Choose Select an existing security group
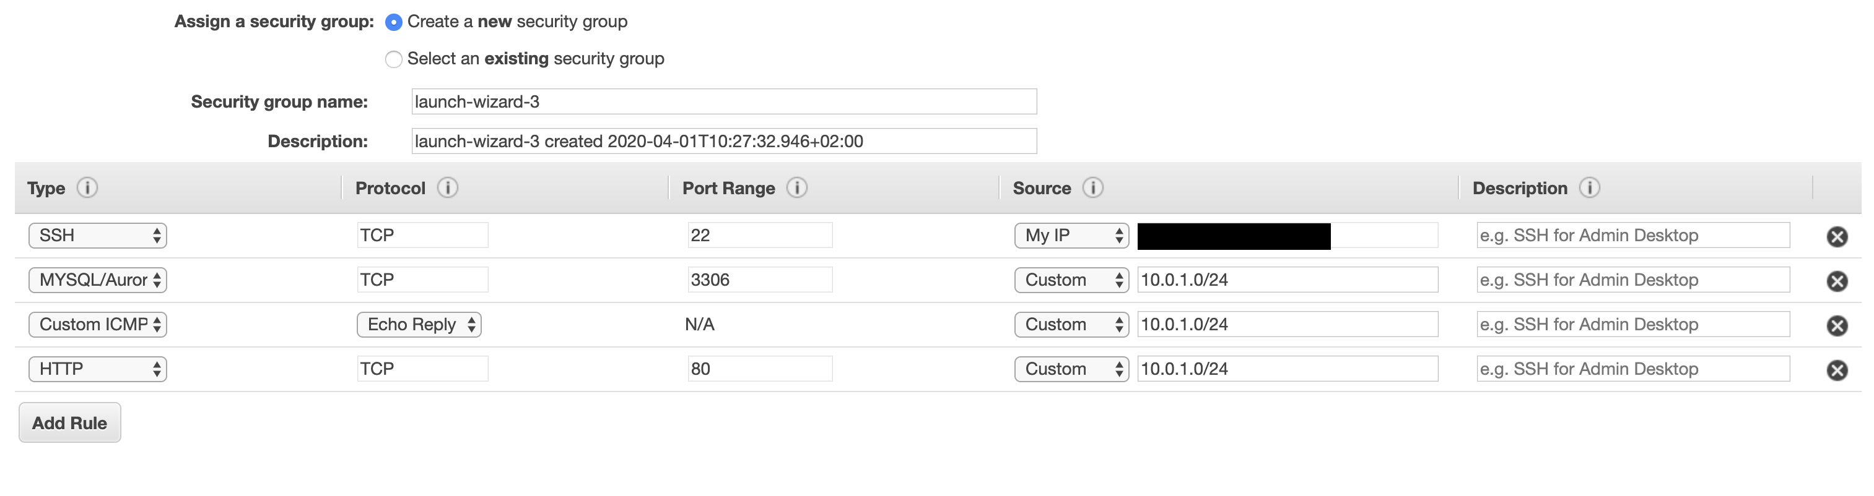Viewport: 1874px width, 496px height. coord(394,59)
